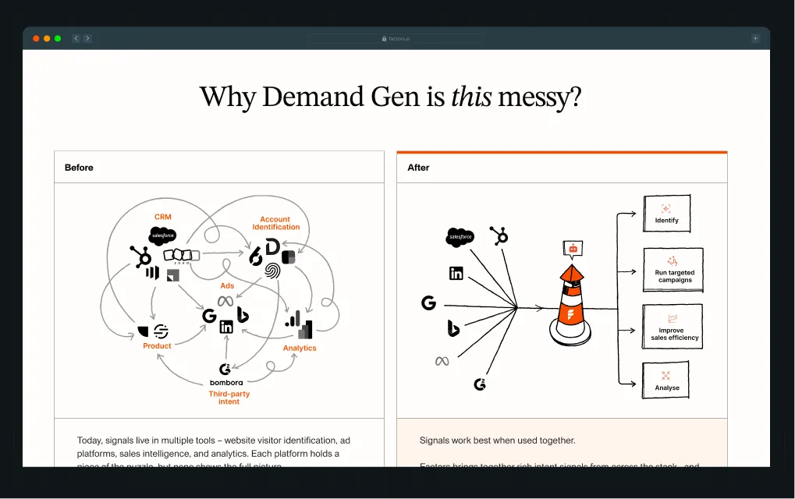Click the G2 logo in After diagram
The width and height of the screenshot is (795, 499).
click(x=480, y=384)
